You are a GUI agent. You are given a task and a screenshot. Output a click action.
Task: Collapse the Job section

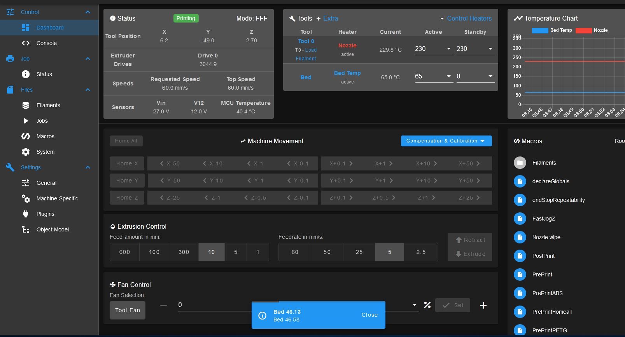pos(88,59)
